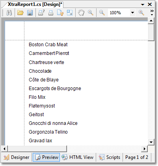Image resolution: width=158 pixels, height=166 pixels.
Task: Select the Hand tool
Action: (81, 13)
